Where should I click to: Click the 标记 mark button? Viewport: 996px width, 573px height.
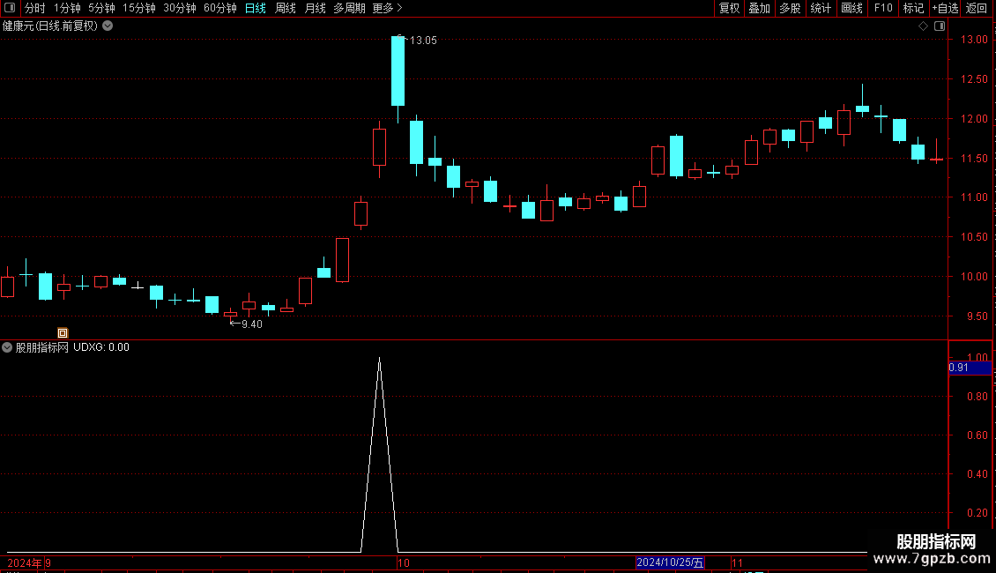pos(913,8)
